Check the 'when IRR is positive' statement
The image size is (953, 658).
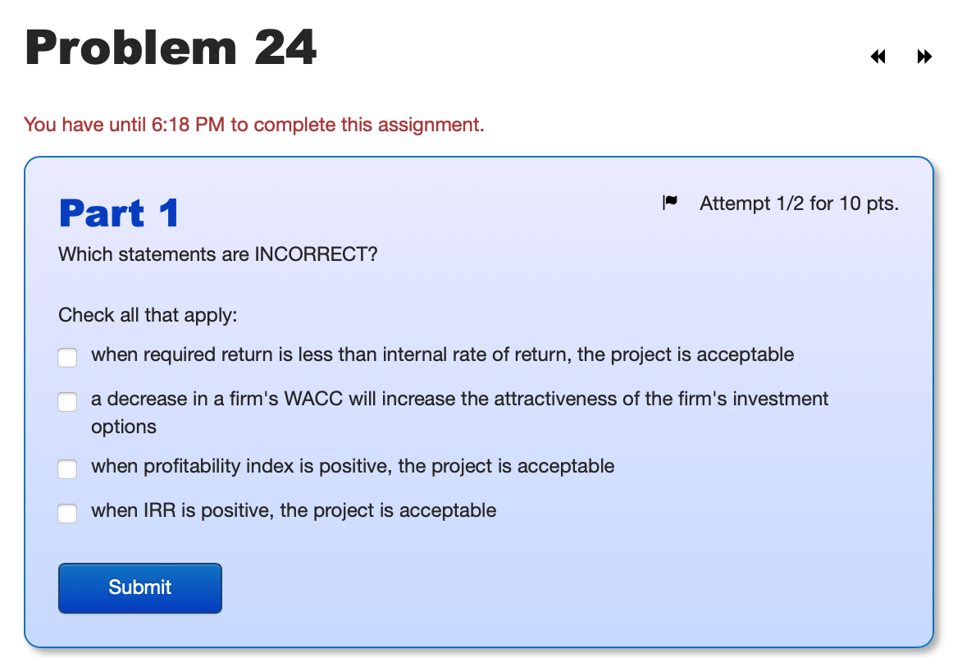(67, 514)
